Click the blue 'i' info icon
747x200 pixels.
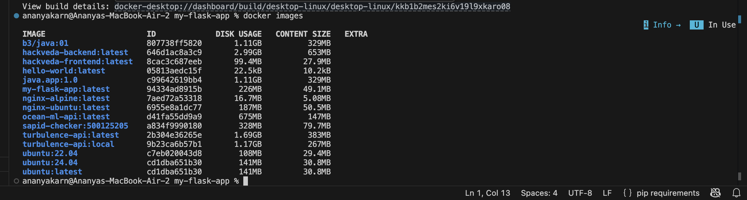coord(646,25)
